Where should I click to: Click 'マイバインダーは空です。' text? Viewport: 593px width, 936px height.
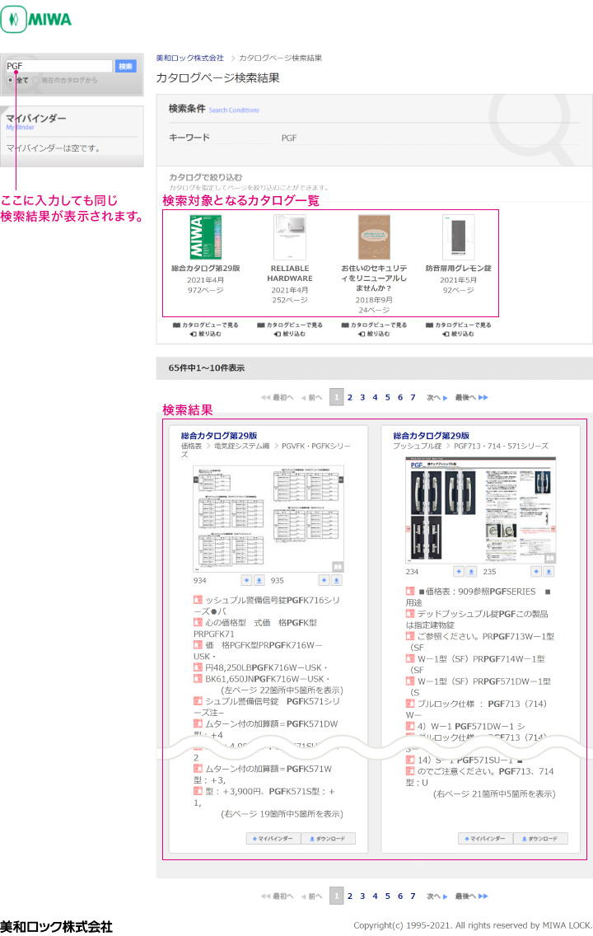coord(54,148)
